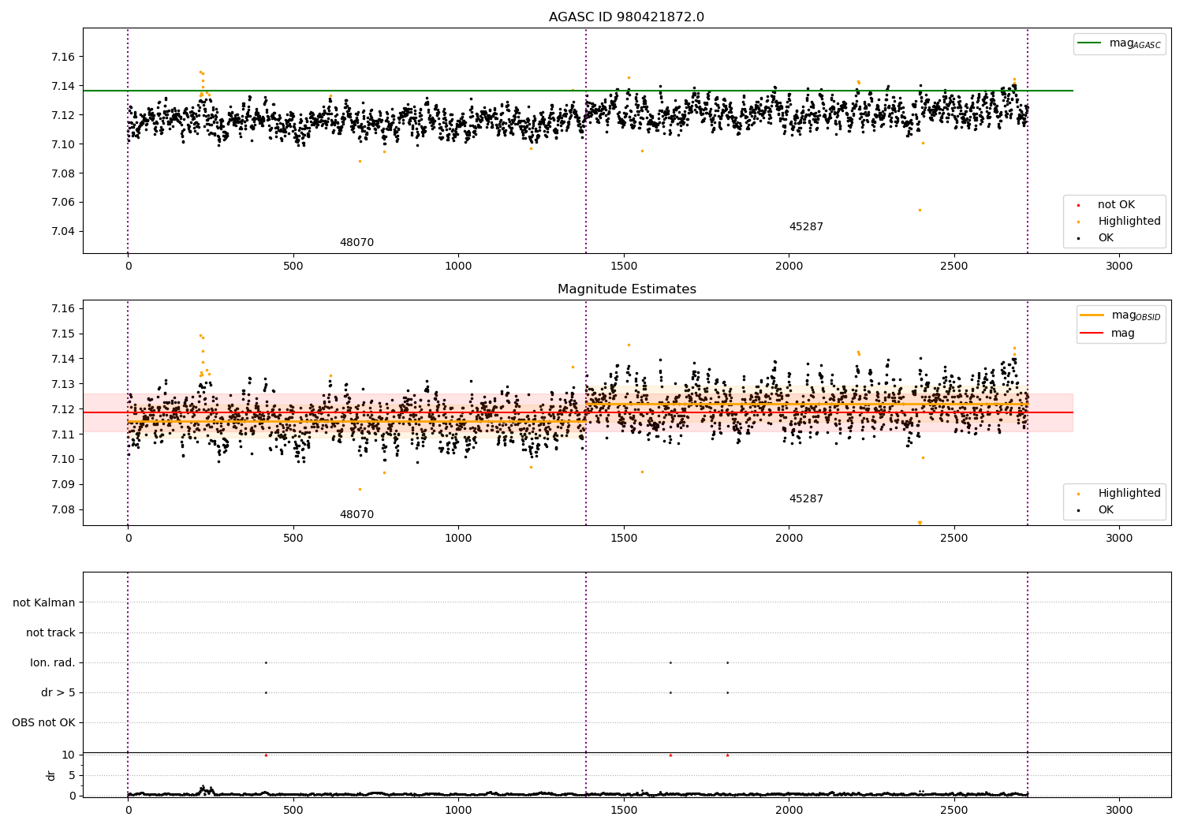Click the Ion. rad. dot near x=415
This screenshot has height=828, width=1183.
tap(266, 662)
